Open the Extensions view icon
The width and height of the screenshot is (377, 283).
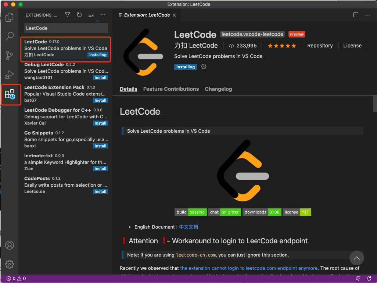click(x=10, y=94)
